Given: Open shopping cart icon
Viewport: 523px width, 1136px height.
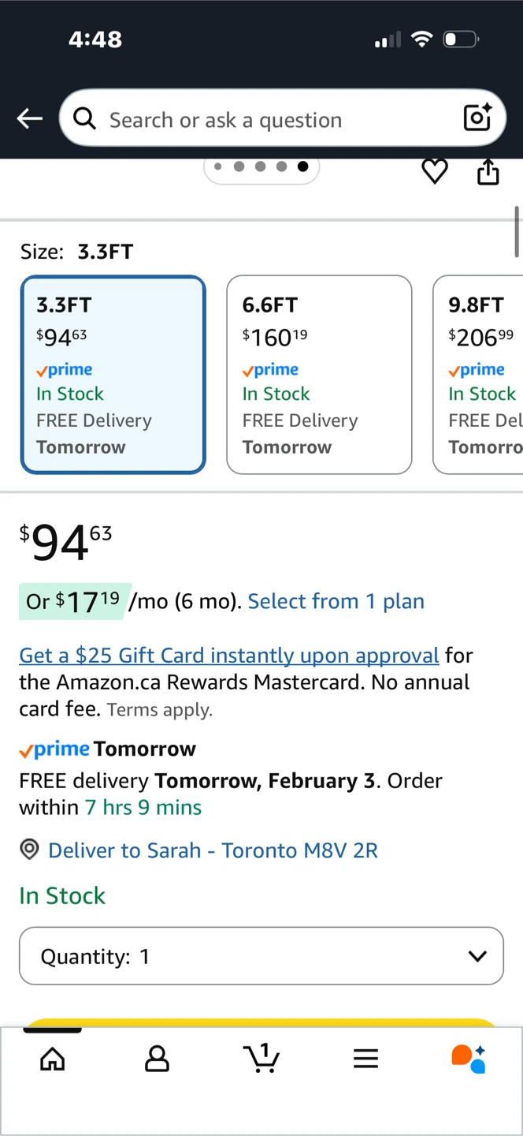Looking at the screenshot, I should (x=261, y=1058).
